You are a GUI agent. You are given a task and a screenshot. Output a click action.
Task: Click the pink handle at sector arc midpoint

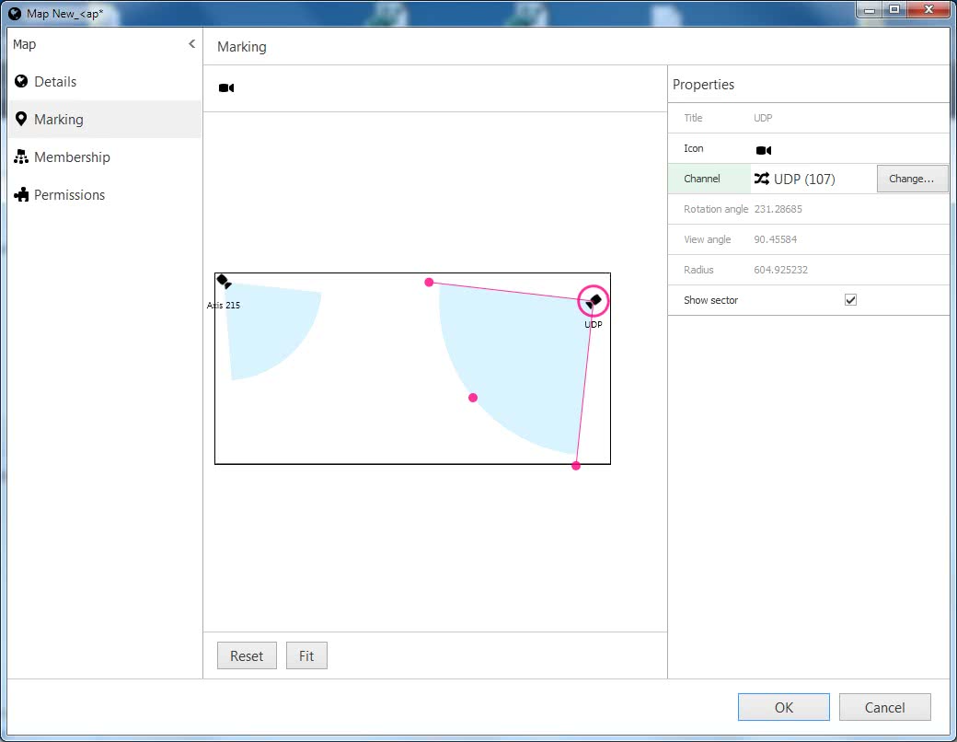coord(473,398)
